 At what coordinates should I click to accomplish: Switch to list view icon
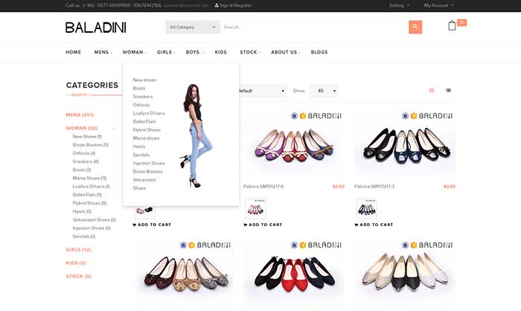coord(448,90)
